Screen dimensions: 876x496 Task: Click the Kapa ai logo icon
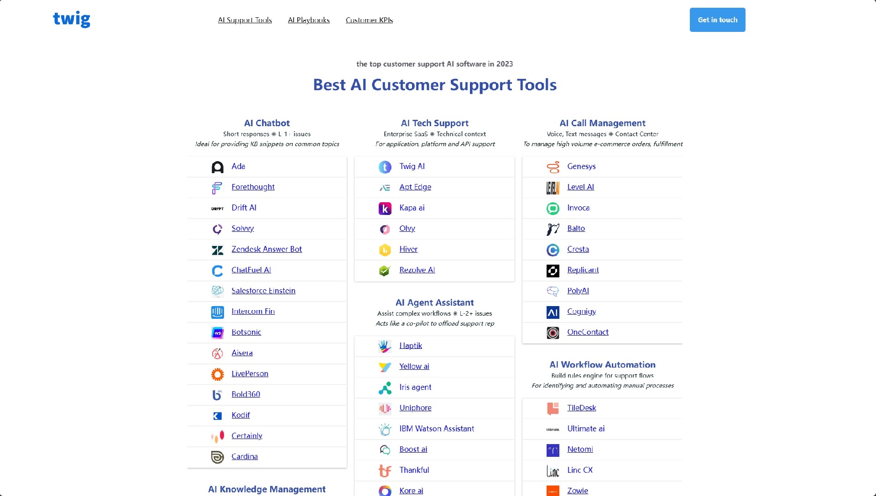tap(385, 209)
